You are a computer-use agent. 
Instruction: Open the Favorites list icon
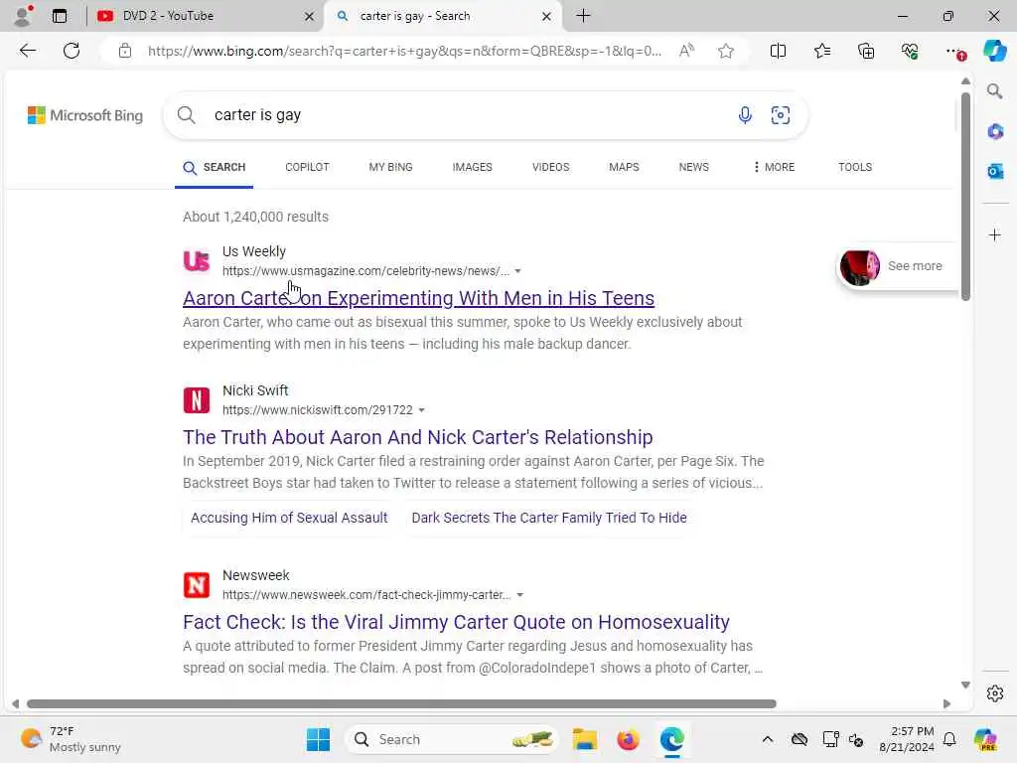[821, 51]
